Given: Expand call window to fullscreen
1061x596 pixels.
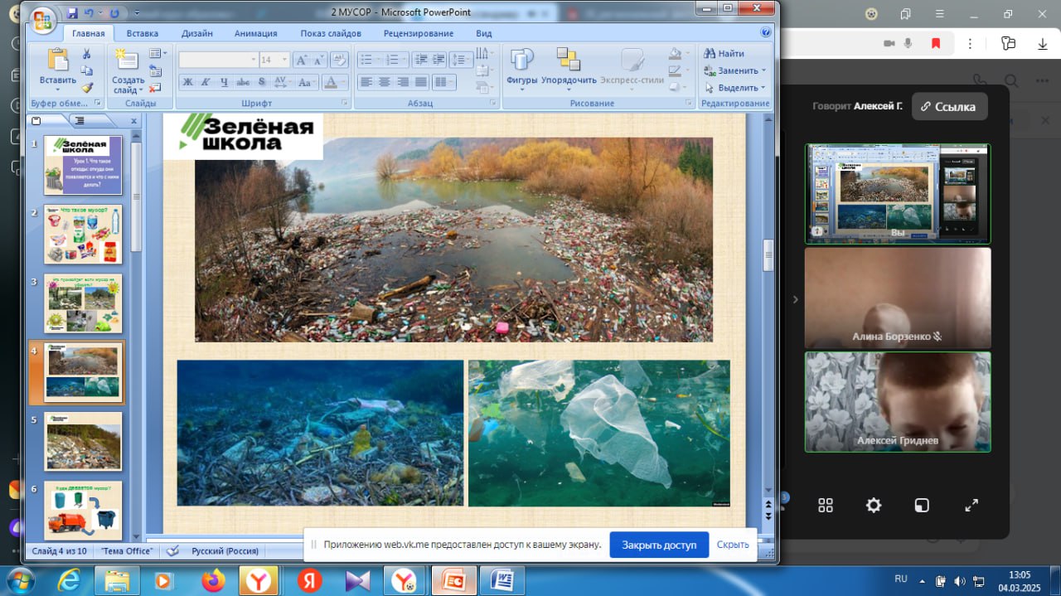Looking at the screenshot, I should [x=971, y=505].
